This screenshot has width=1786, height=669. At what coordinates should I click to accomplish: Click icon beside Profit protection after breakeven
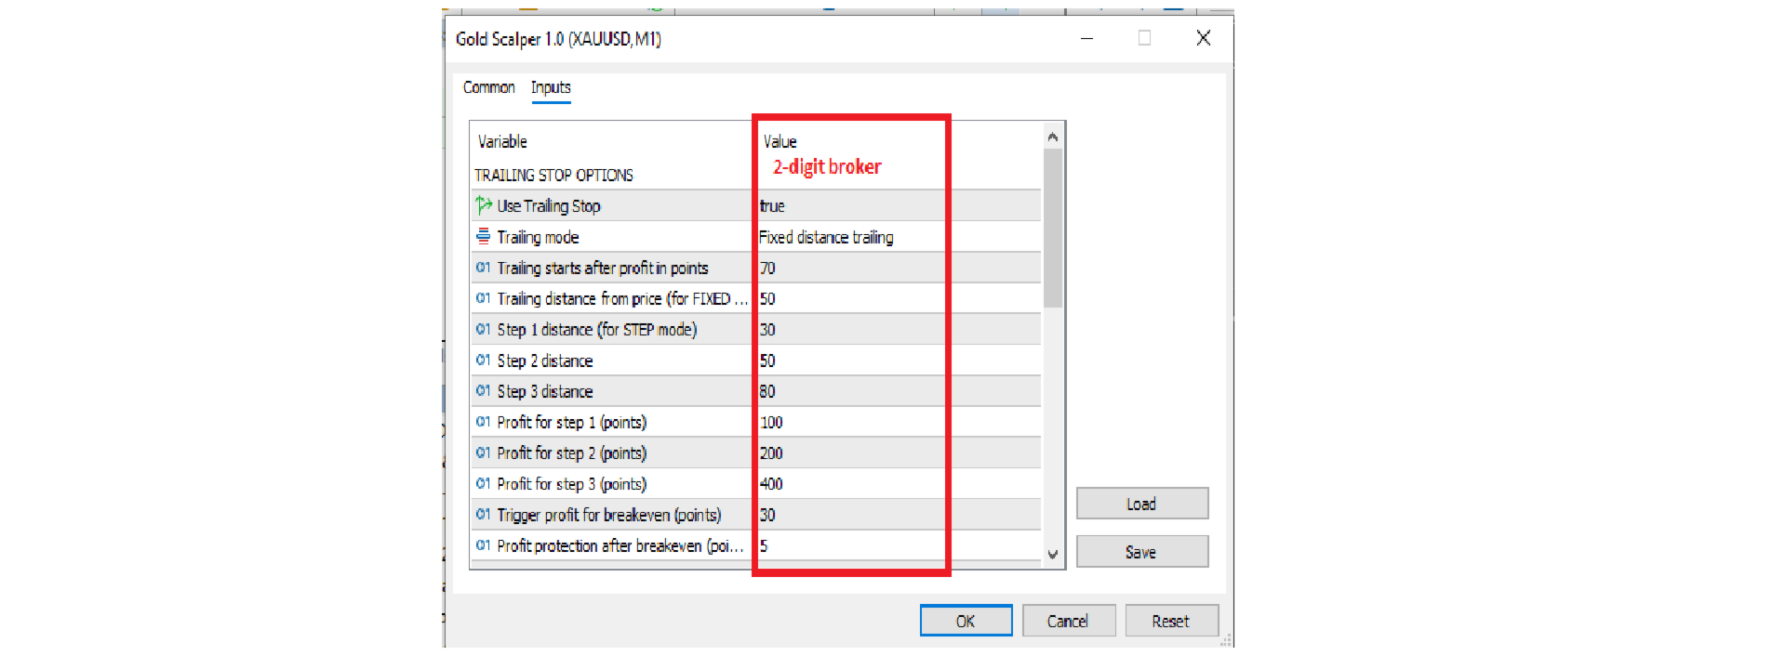pos(484,545)
